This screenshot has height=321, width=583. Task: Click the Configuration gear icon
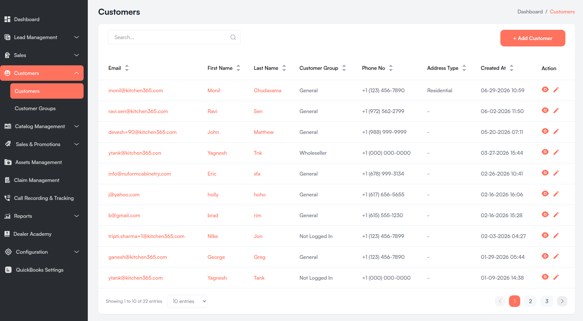click(8, 252)
